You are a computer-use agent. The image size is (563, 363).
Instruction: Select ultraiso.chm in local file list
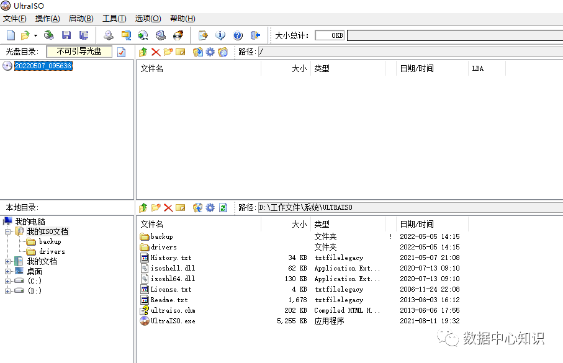(x=173, y=311)
